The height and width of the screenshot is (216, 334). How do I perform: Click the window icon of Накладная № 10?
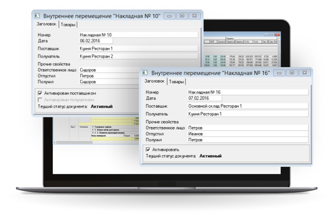(x=37, y=16)
